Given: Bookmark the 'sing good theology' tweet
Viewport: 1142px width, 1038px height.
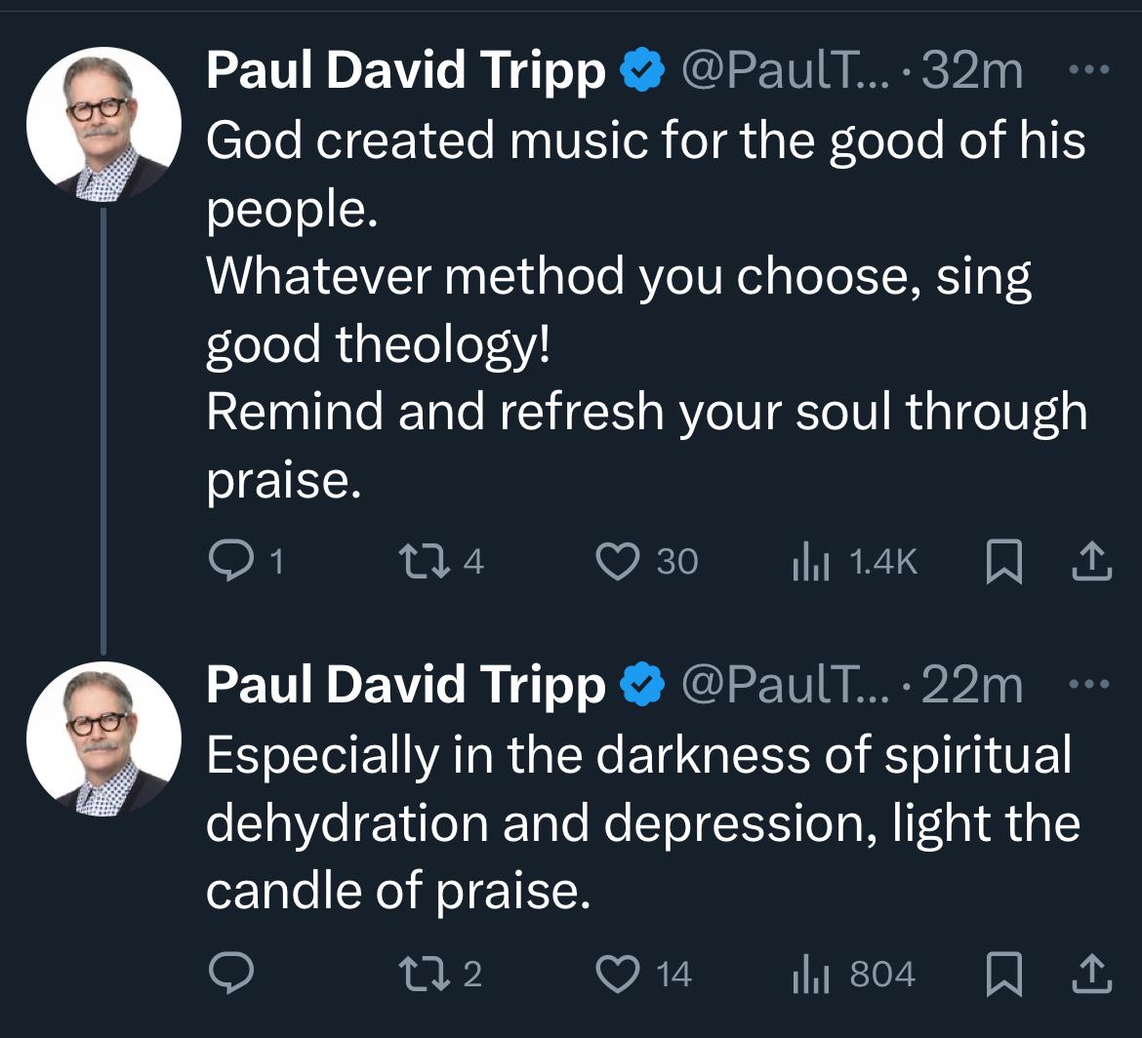Looking at the screenshot, I should point(1002,560).
